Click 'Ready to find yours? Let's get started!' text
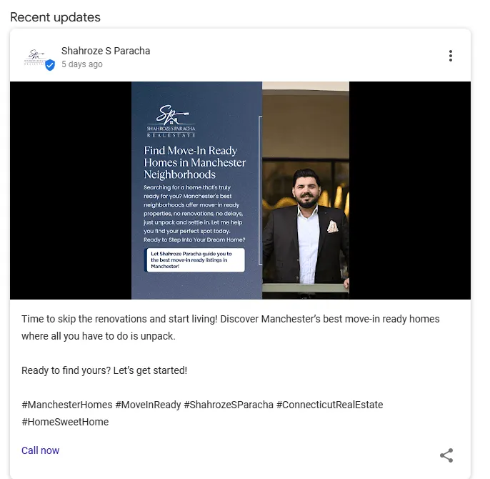490x479 pixels. coord(104,370)
